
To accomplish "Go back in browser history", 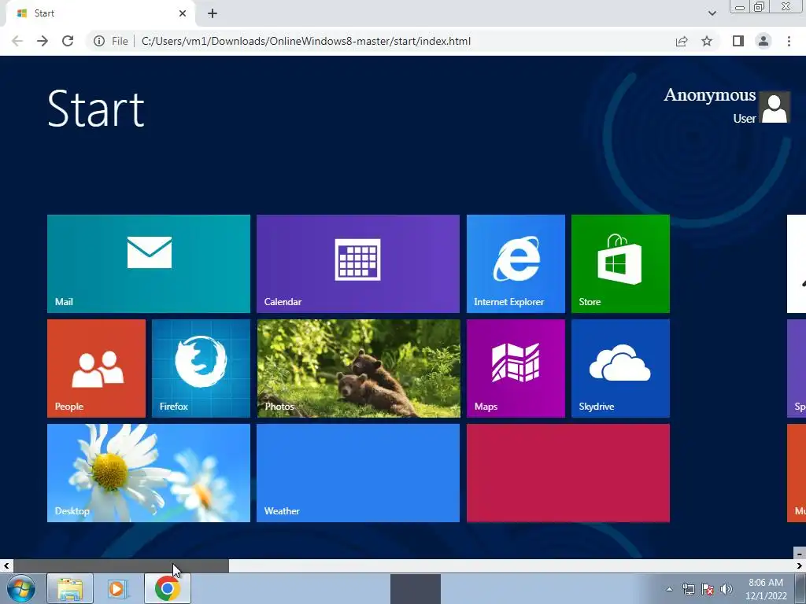I will (17, 41).
